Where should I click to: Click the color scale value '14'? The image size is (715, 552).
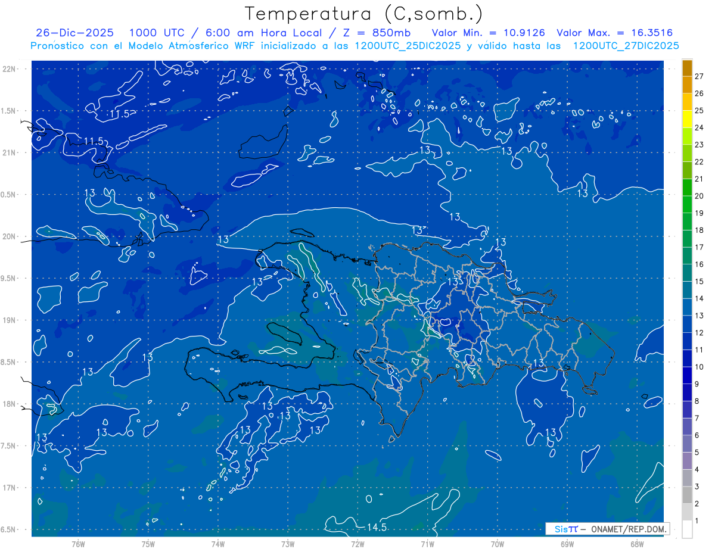coord(700,298)
